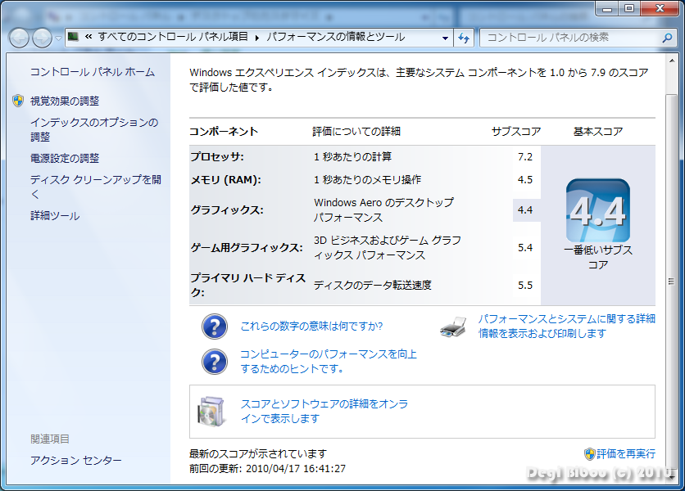Click the ゲーム用グラフィックス subscore 5.4
This screenshot has height=491, width=685.
pyautogui.click(x=525, y=247)
